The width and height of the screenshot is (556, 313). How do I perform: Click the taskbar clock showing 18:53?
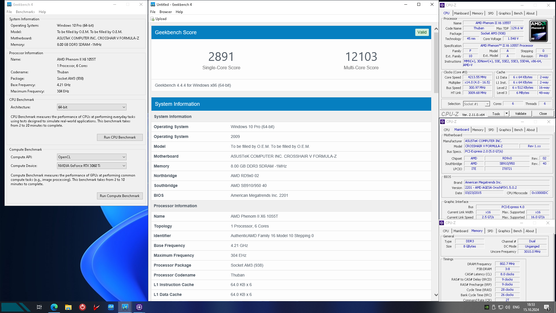pos(531,307)
